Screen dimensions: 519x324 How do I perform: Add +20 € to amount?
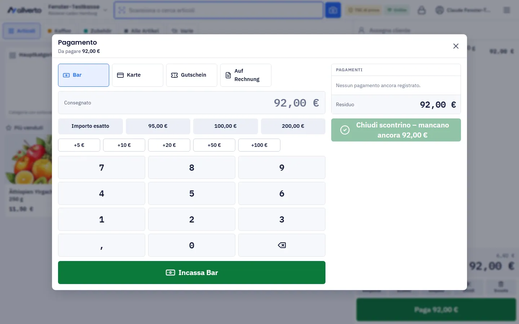coord(169,145)
